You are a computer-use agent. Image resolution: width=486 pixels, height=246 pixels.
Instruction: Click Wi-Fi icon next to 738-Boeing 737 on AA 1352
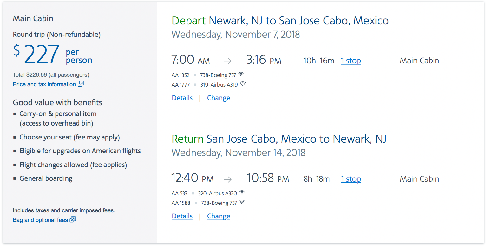tap(241, 74)
